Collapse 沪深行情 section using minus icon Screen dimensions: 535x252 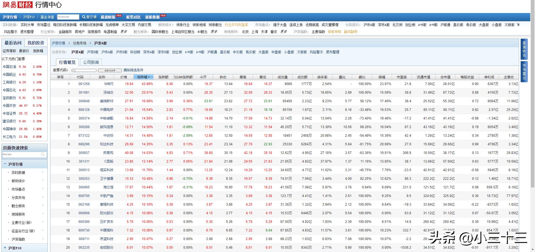click(5, 164)
